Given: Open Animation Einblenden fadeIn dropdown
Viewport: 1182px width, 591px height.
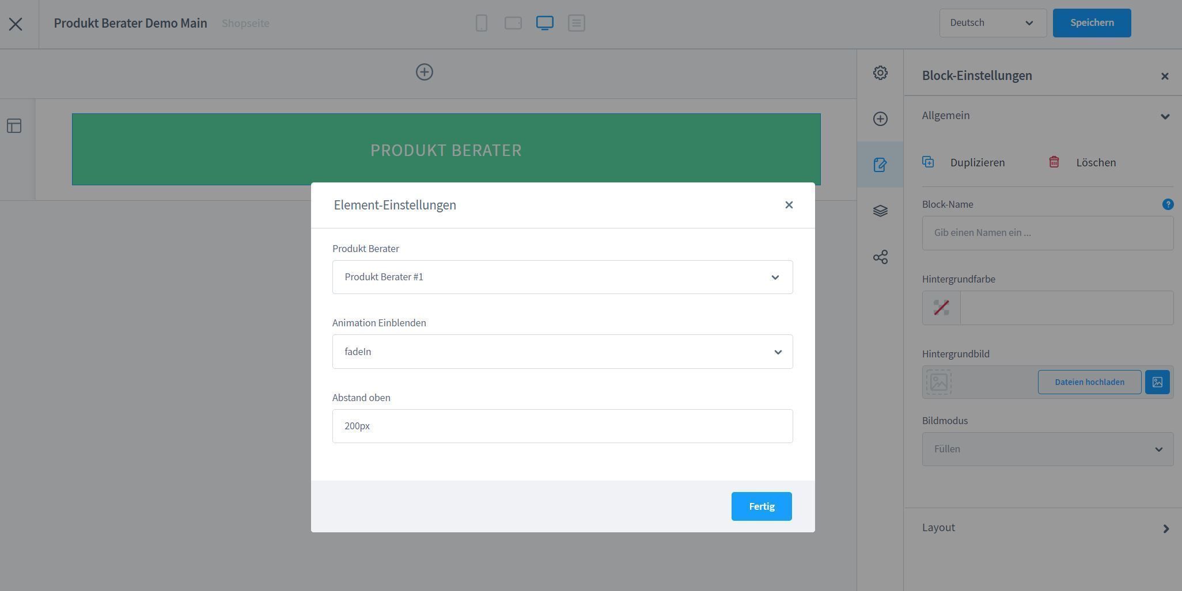Looking at the screenshot, I should 562,352.
